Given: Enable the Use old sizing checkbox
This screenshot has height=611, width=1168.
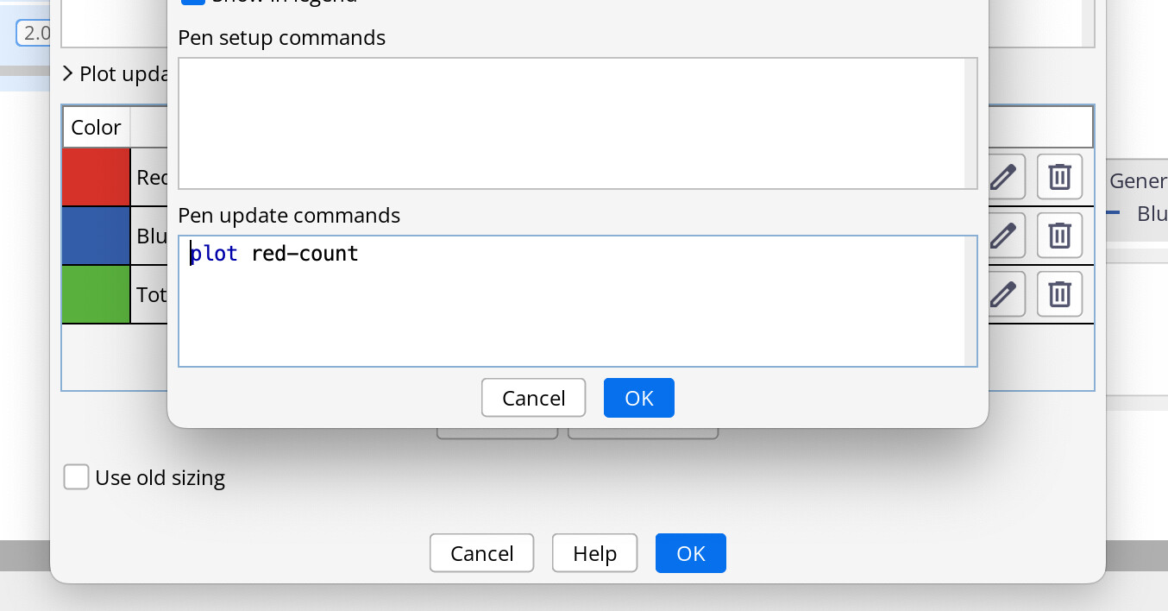Looking at the screenshot, I should 77,477.
